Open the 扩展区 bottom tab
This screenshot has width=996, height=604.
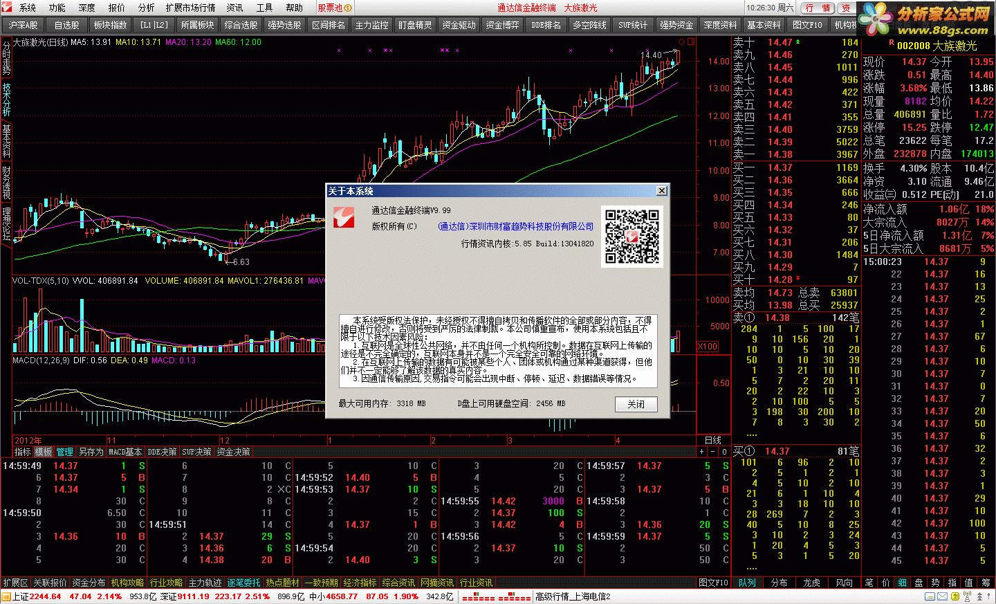[16, 583]
